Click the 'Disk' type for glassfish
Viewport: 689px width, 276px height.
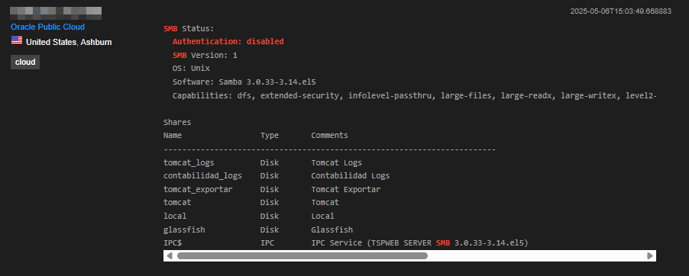270,230
